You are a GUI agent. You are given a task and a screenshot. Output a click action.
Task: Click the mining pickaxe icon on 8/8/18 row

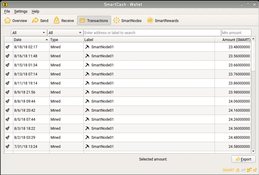tap(87, 101)
